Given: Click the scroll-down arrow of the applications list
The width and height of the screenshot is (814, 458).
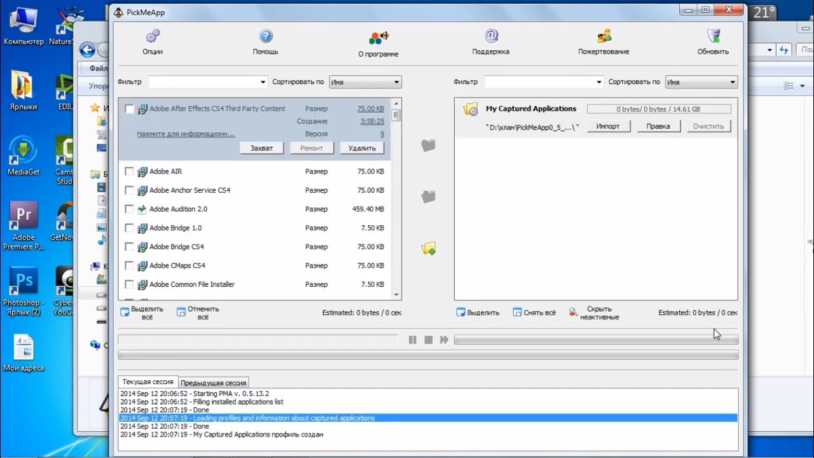Looking at the screenshot, I should [x=397, y=295].
